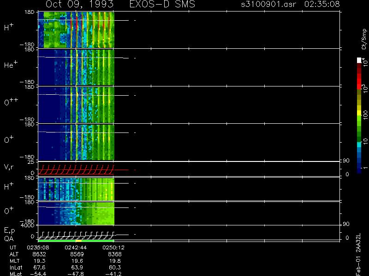Select the 'E,p' axis label
The width and height of the screenshot is (369, 276).
click(x=9, y=231)
